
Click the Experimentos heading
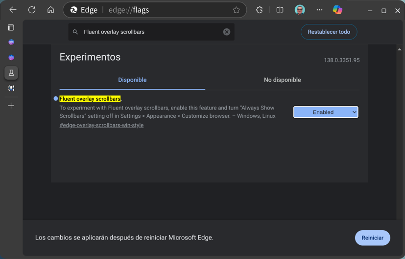[x=90, y=57]
